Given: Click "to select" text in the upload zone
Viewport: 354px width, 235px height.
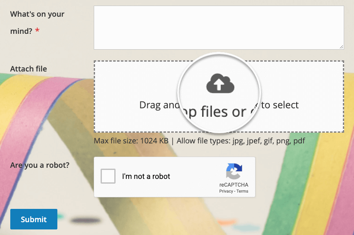Looking at the screenshot, I should click(280, 105).
